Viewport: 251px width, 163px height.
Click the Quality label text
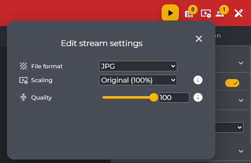point(41,97)
